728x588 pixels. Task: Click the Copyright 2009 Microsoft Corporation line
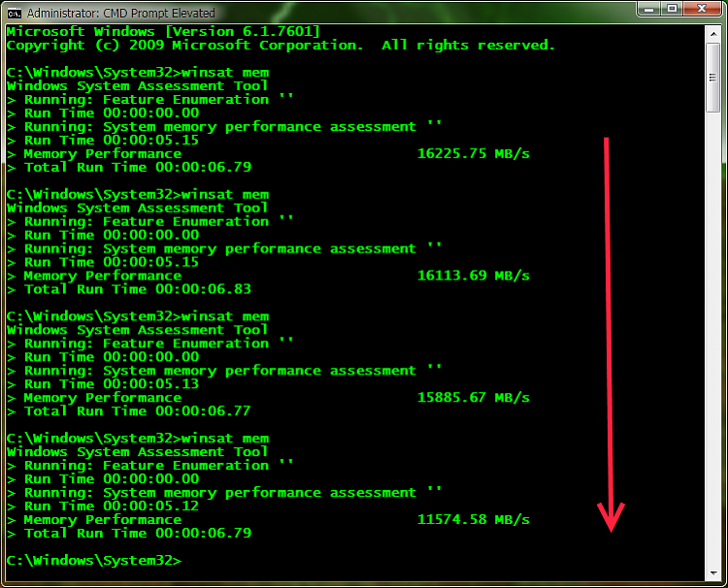[281, 46]
